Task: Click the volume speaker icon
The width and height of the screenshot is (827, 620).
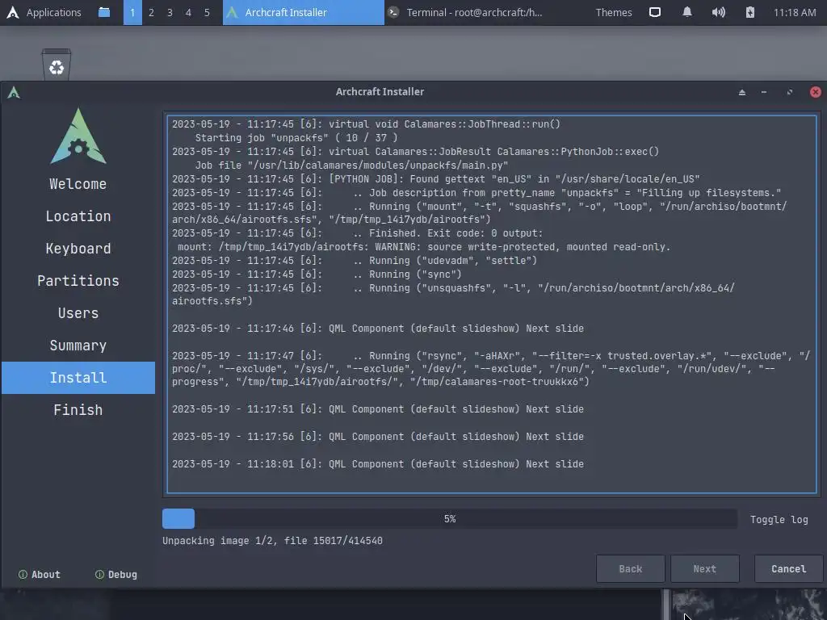Action: click(718, 12)
